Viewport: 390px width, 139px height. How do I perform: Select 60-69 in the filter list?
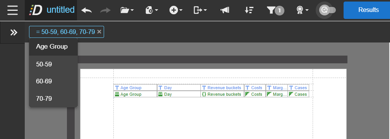[53, 81]
